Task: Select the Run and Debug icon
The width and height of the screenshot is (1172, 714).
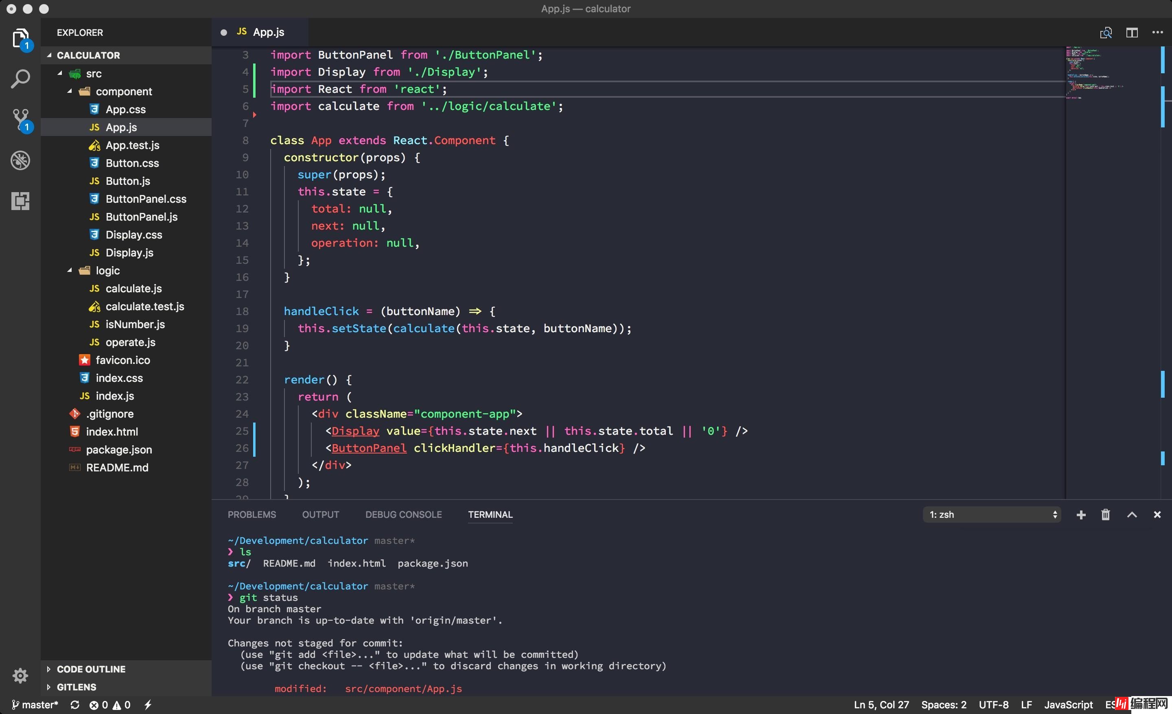Action: pyautogui.click(x=20, y=160)
